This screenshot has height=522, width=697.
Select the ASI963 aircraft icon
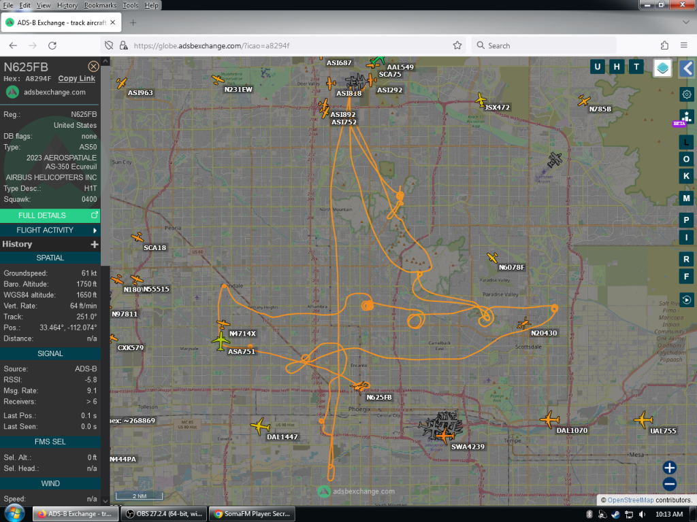[121, 83]
